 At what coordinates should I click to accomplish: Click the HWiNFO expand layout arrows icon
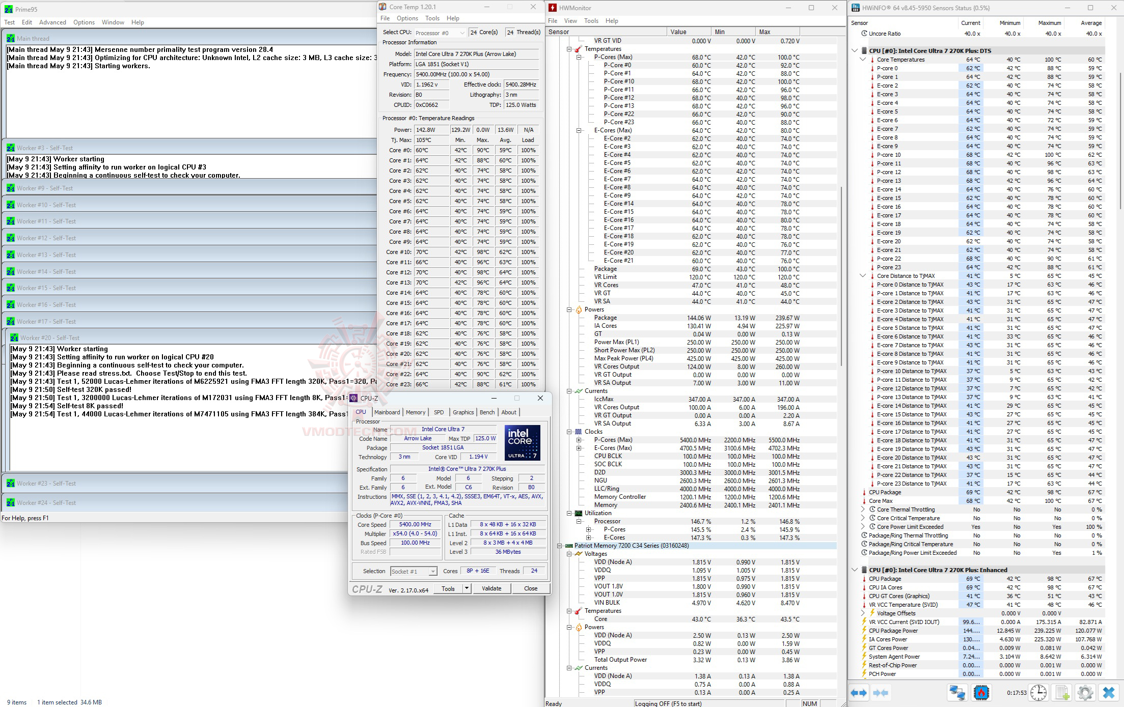tap(859, 693)
